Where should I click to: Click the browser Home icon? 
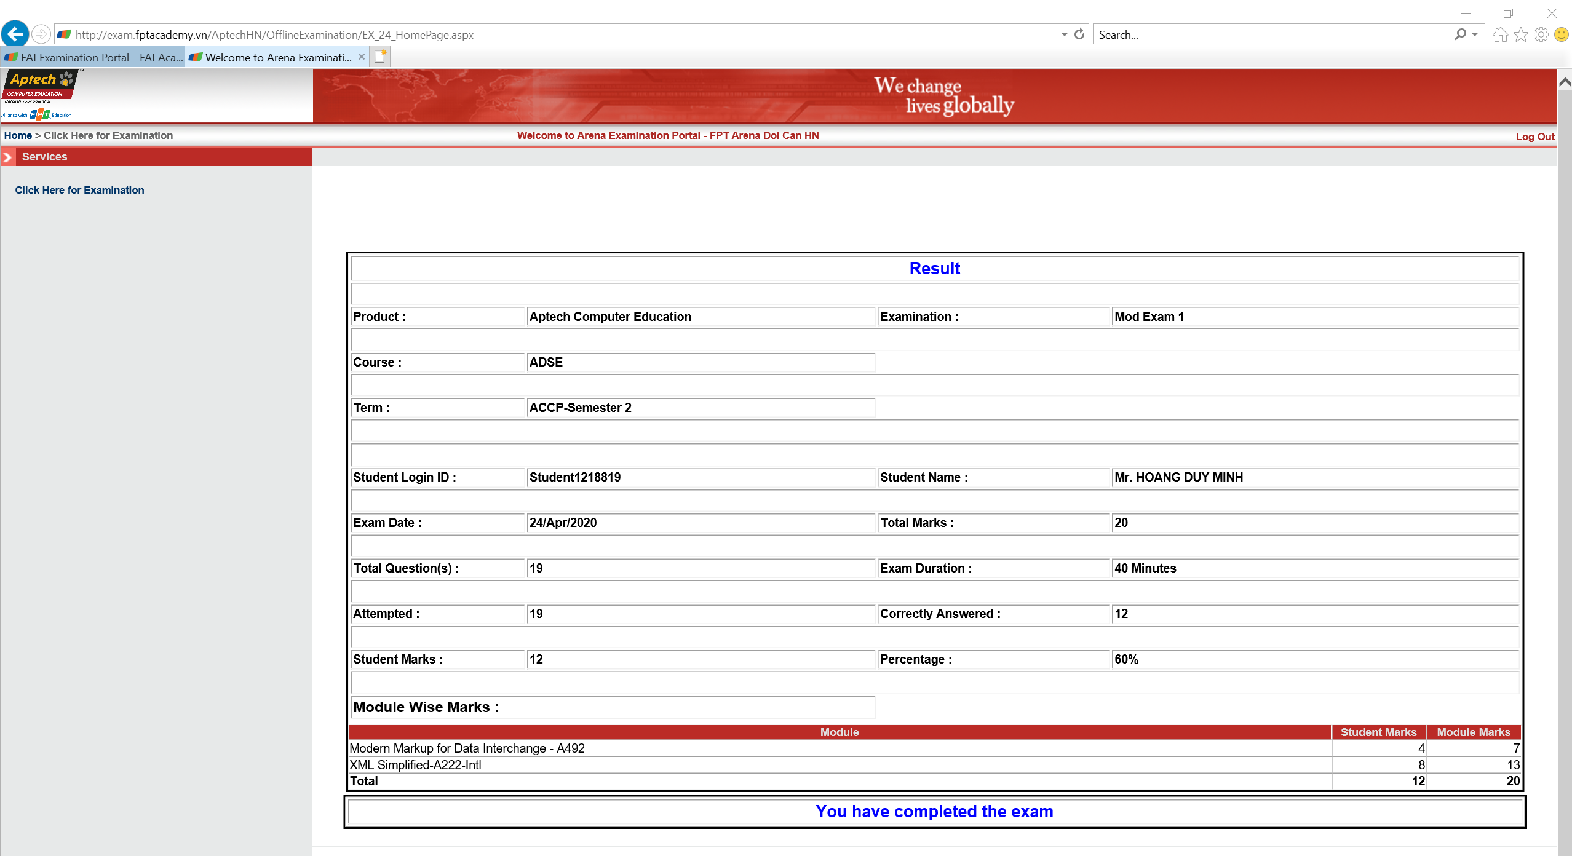click(1500, 34)
